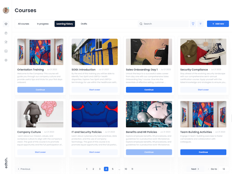
Task: Click the user profile avatar
Action: click(x=6, y=10)
